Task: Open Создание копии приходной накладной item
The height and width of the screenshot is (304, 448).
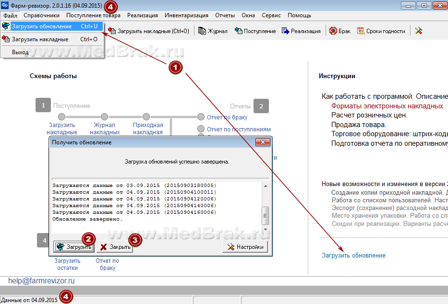Action: [x=389, y=192]
